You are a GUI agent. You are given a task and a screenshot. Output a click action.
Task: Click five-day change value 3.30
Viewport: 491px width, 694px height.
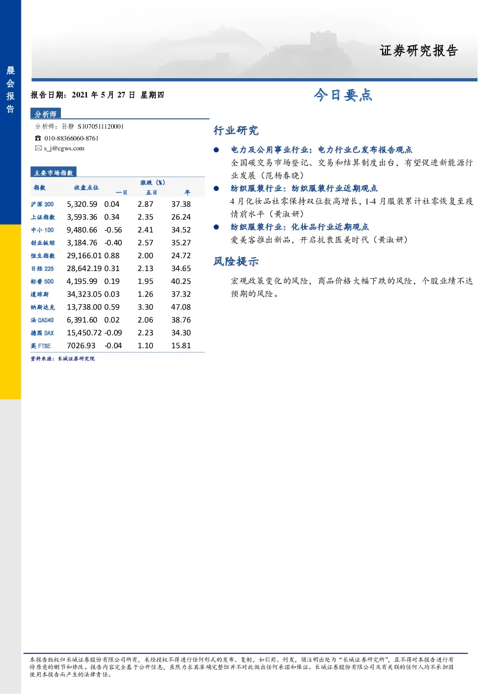(x=146, y=307)
